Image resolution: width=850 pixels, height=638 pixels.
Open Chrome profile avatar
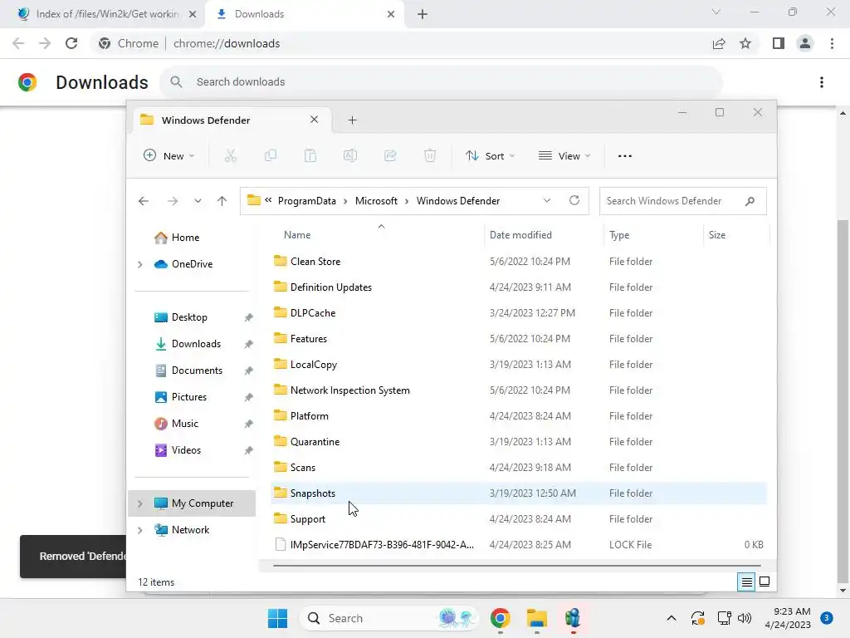click(x=805, y=43)
